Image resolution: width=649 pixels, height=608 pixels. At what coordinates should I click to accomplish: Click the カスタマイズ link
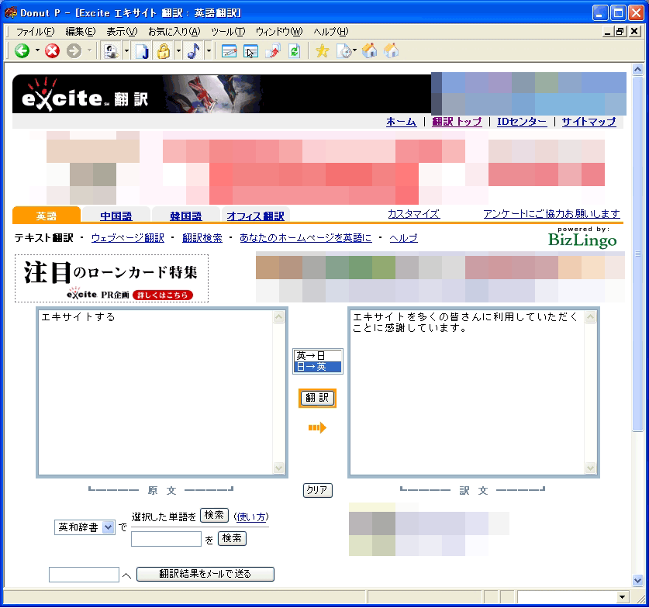point(413,214)
